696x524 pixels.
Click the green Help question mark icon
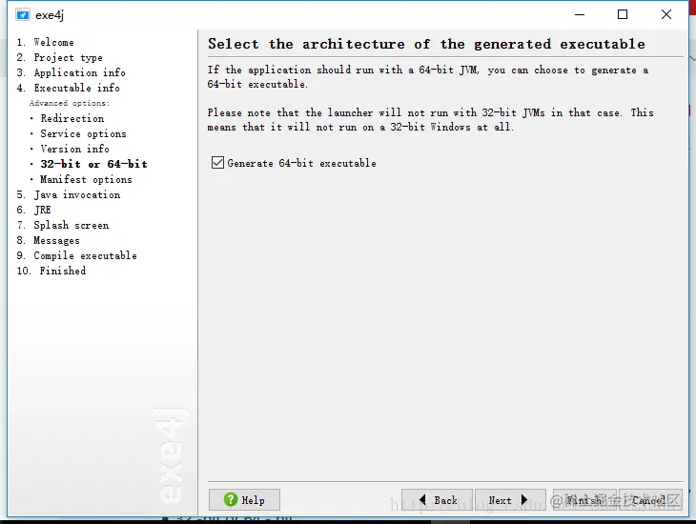(231, 499)
